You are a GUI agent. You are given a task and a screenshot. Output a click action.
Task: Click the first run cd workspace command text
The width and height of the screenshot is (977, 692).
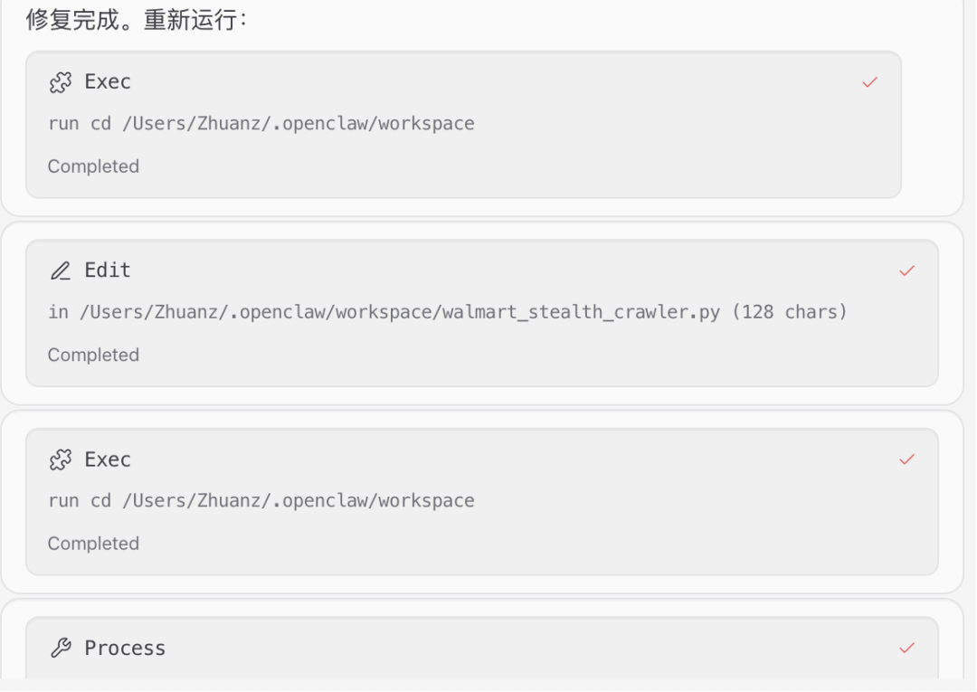261,123
